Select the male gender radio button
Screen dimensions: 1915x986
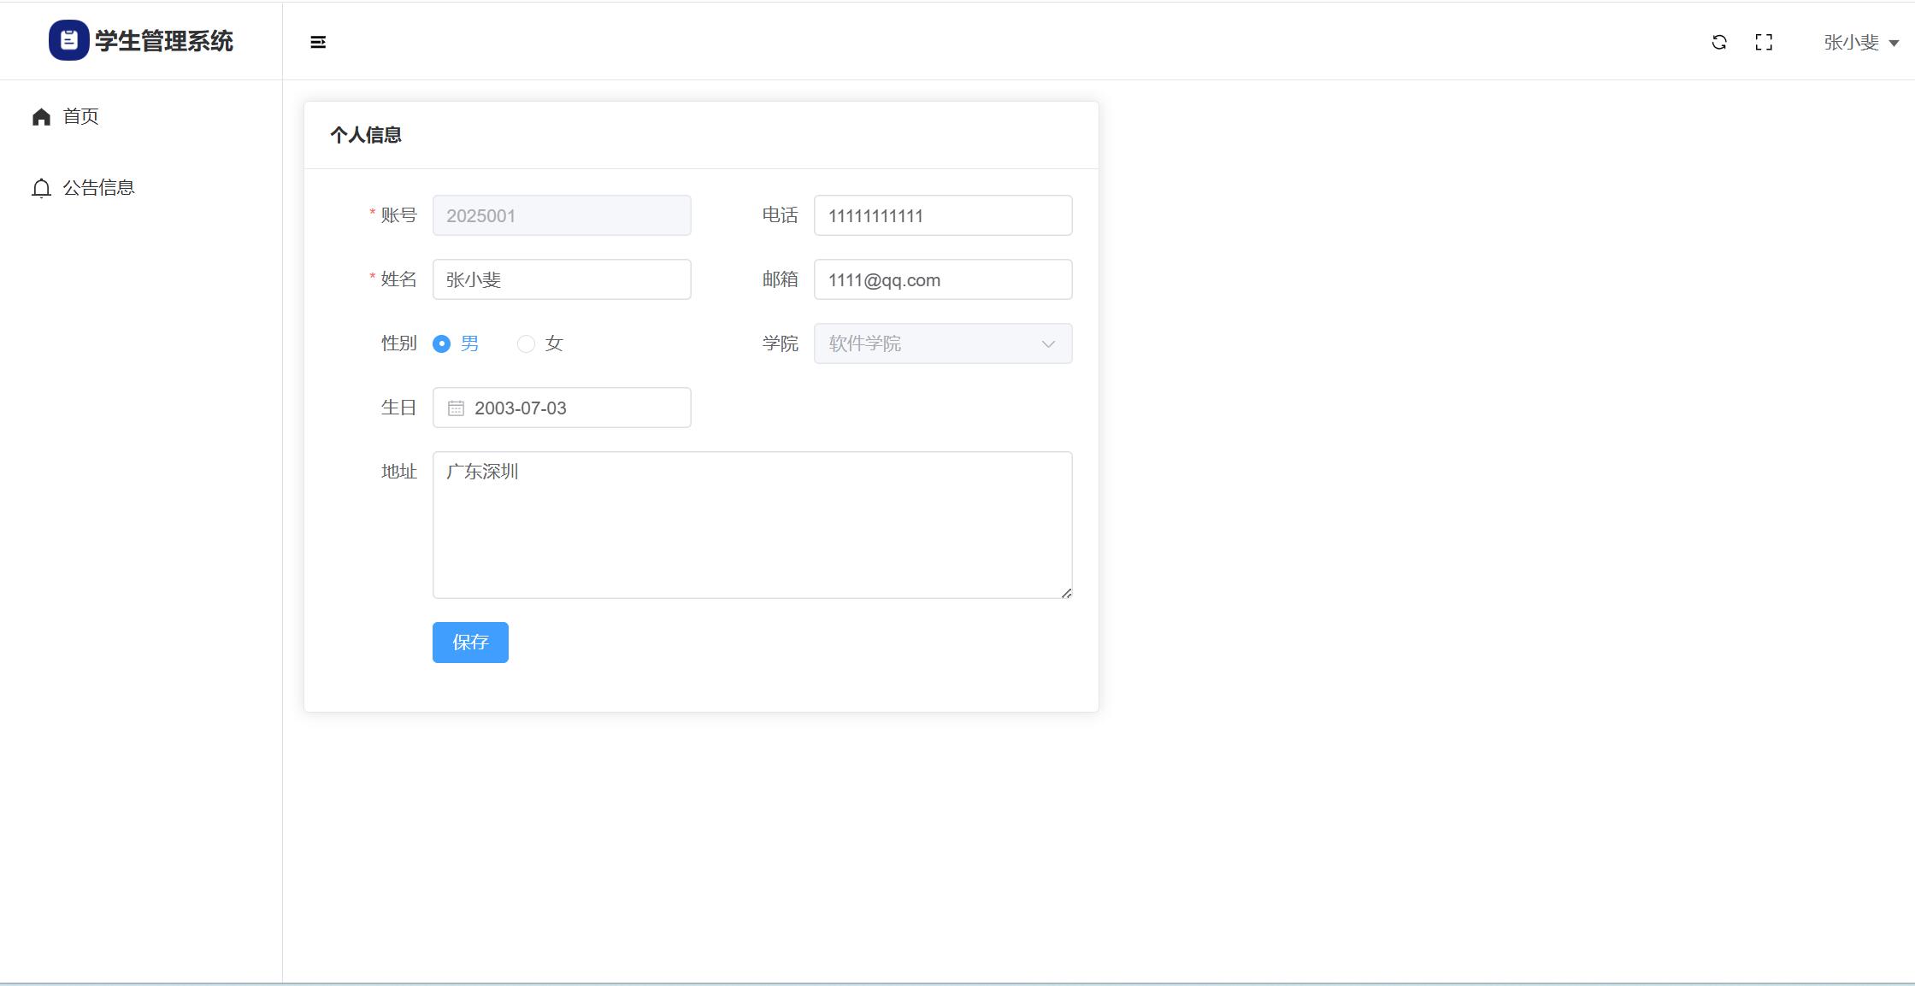[x=442, y=343]
